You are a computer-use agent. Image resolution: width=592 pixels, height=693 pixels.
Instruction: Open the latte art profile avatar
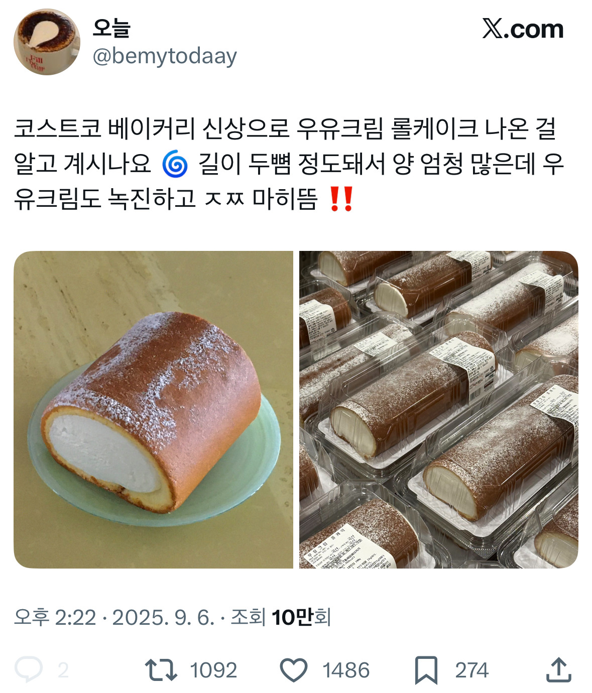click(x=46, y=42)
